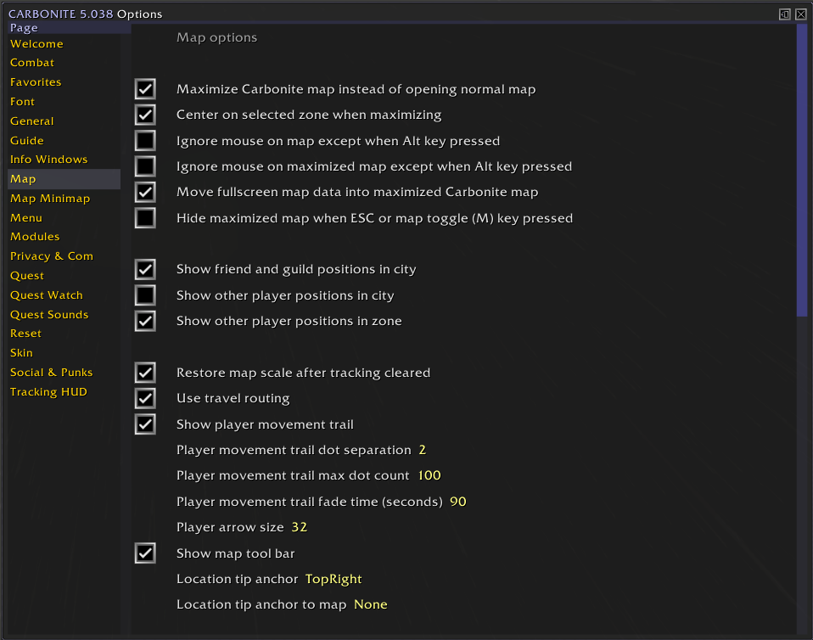Toggle Hide maximized map when ESC pressed
Viewport: 813px width, 640px height.
[x=145, y=218]
